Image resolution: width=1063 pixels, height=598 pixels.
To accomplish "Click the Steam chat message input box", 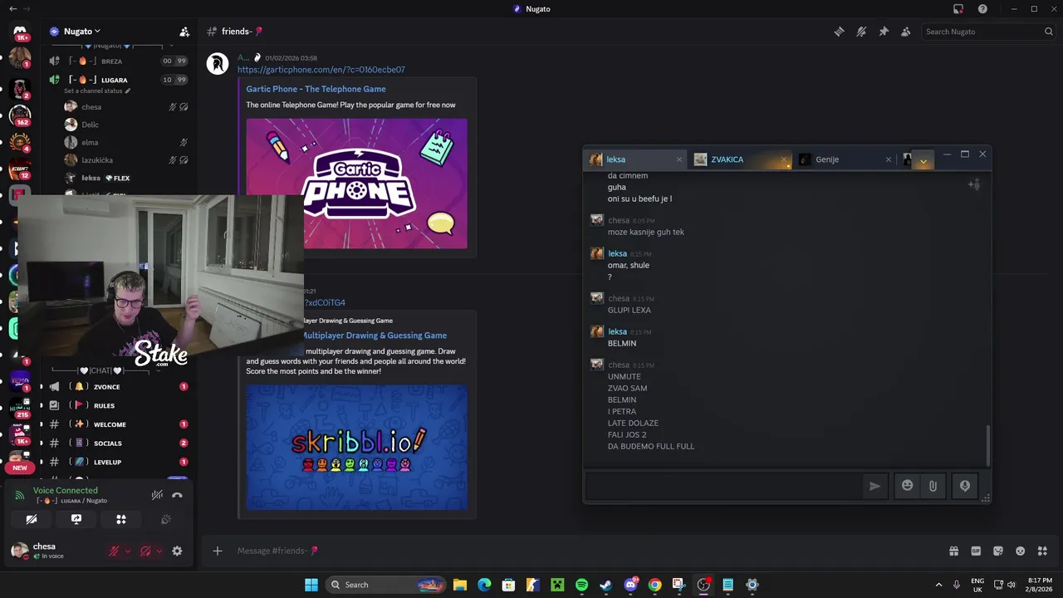I will coord(723,486).
